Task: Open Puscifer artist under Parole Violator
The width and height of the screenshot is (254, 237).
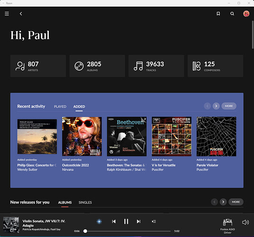Action: 202,170
